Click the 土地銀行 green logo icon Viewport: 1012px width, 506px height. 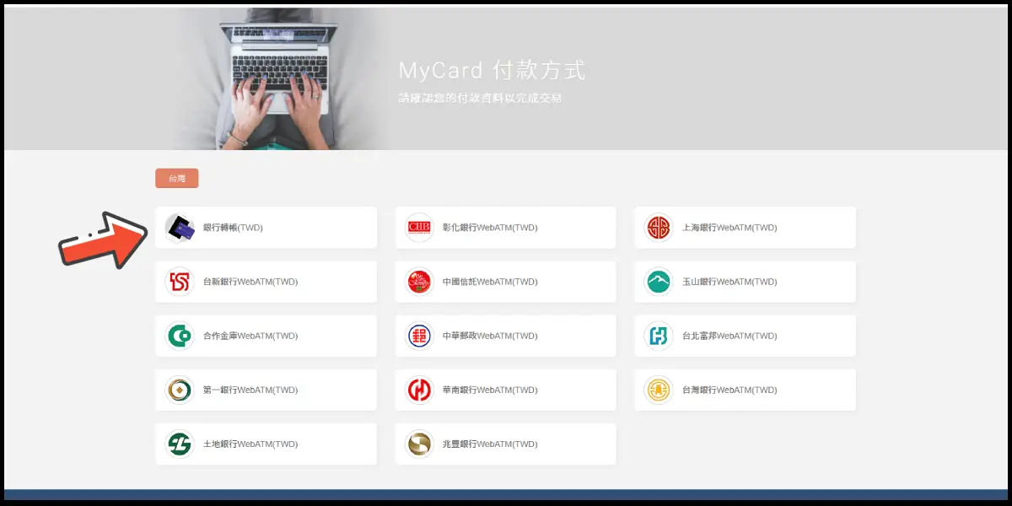(x=180, y=444)
